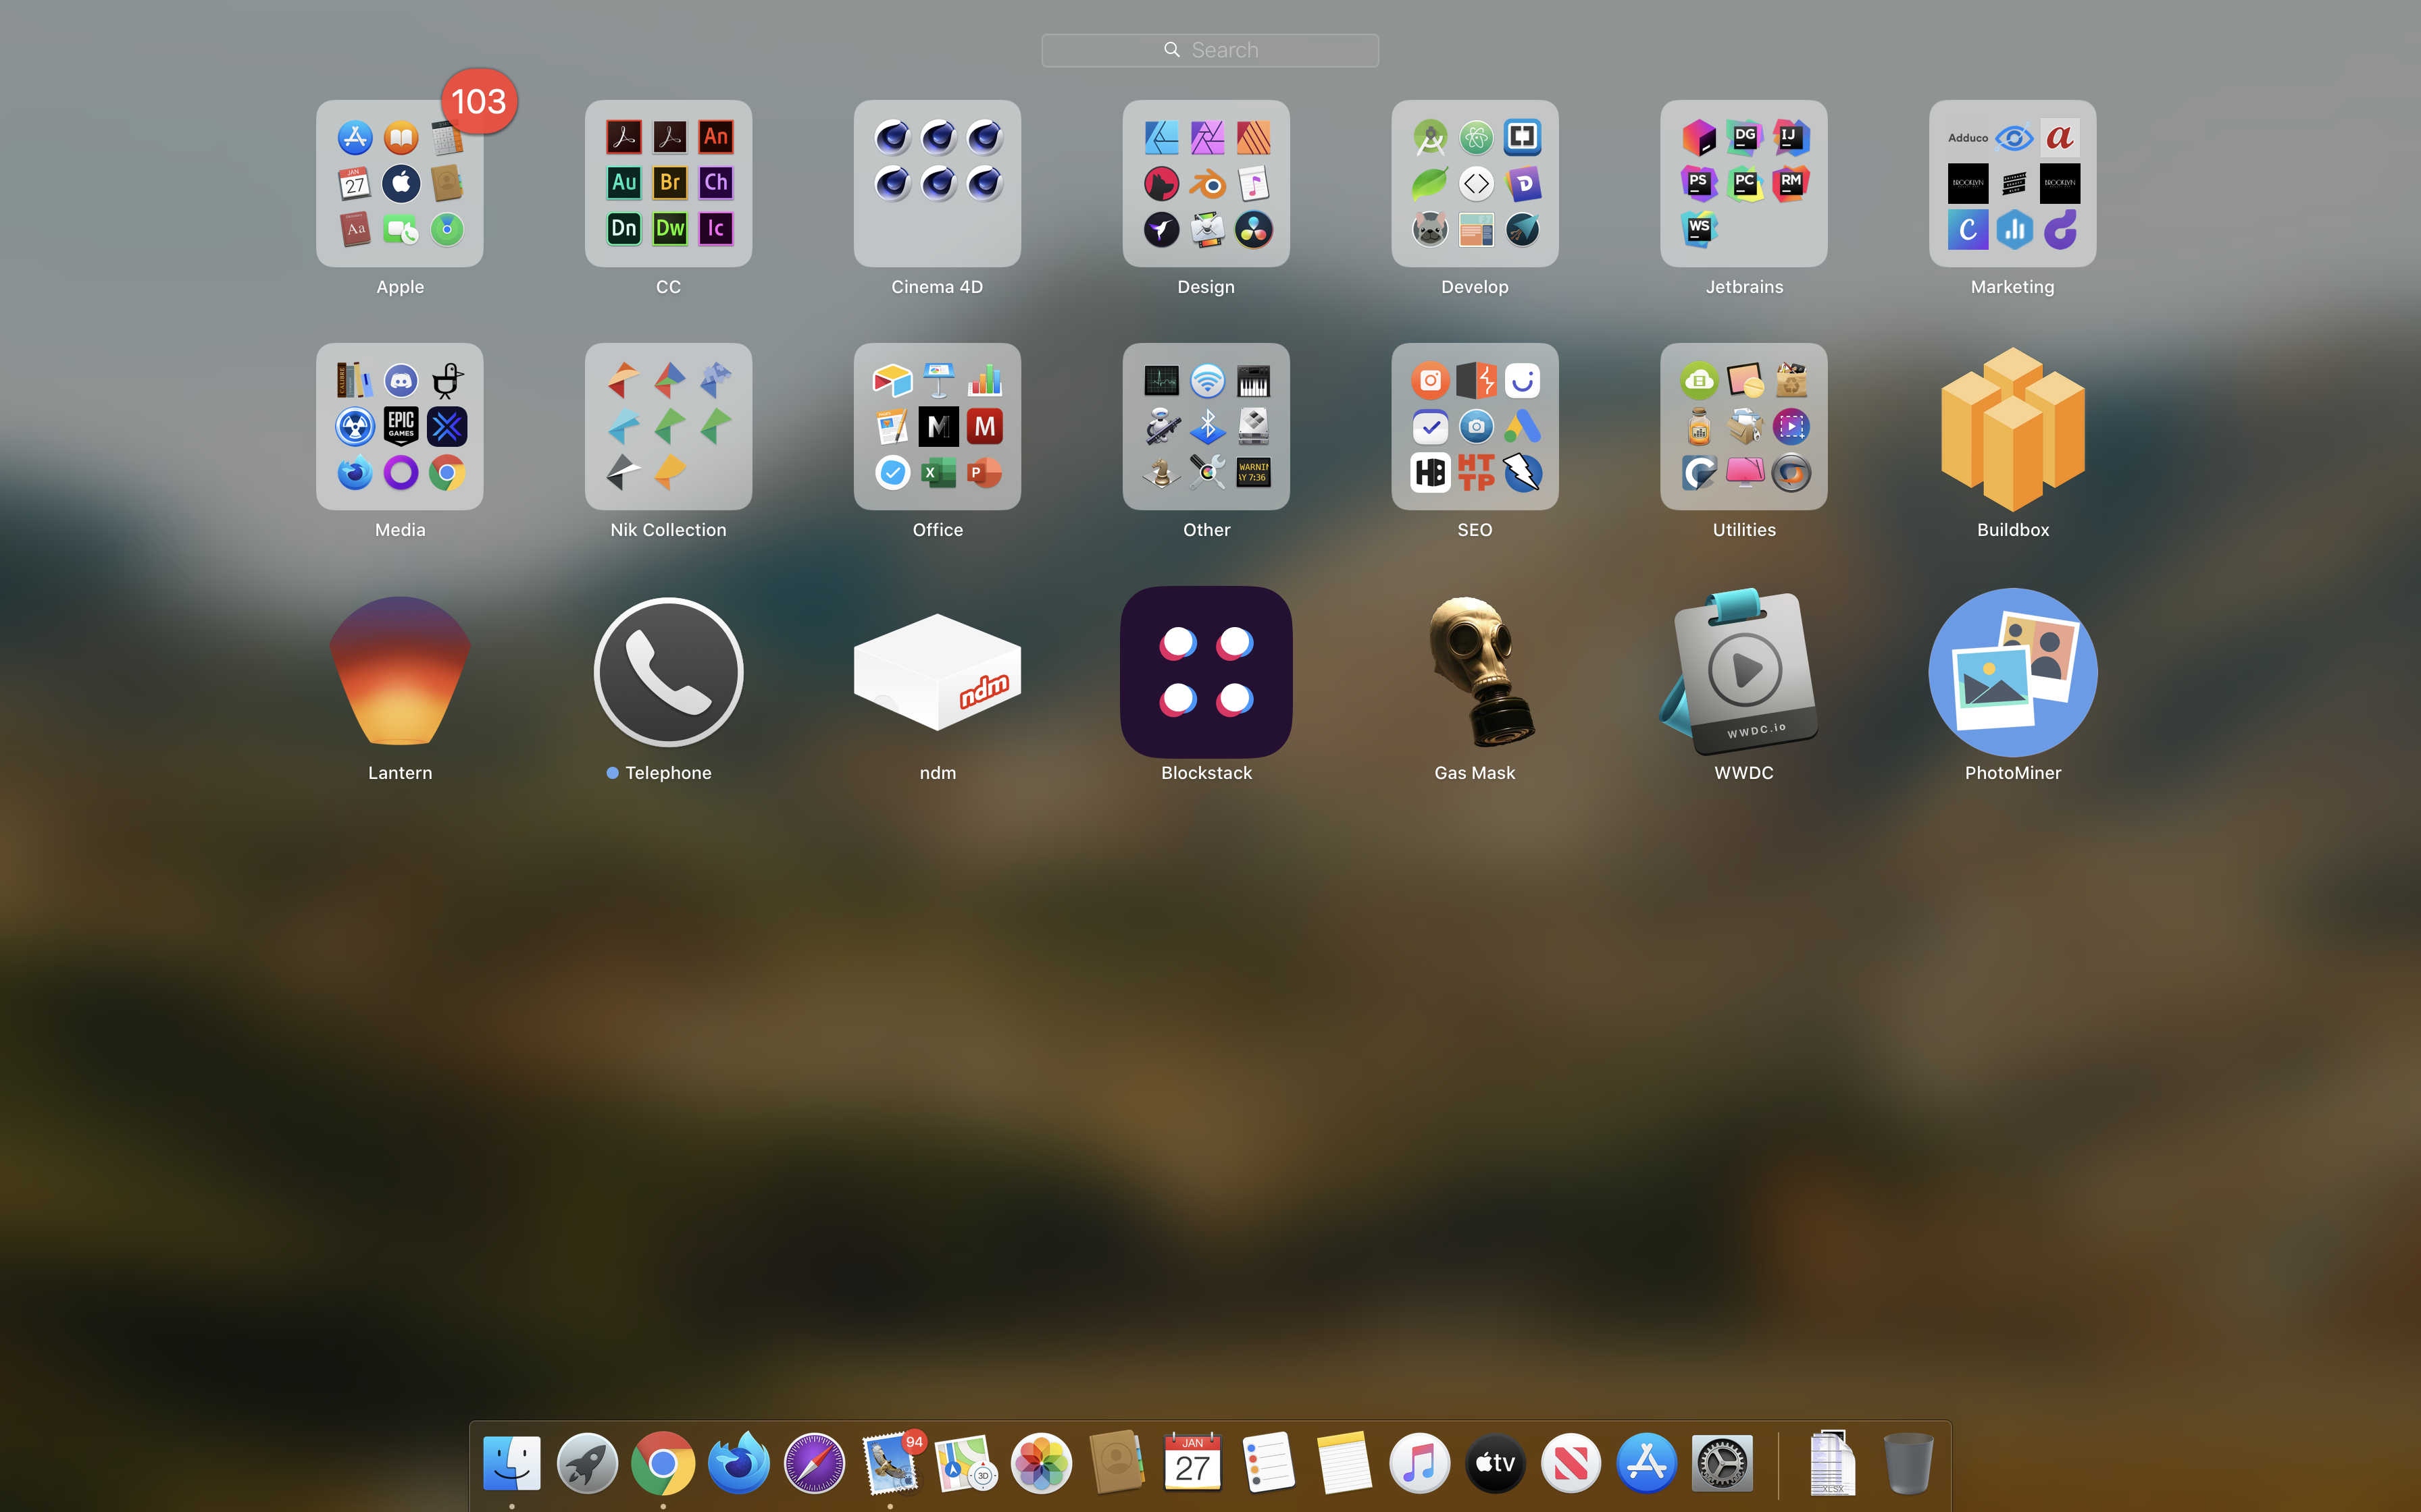Open Finder from the dock
2421x1512 pixels.
511,1463
